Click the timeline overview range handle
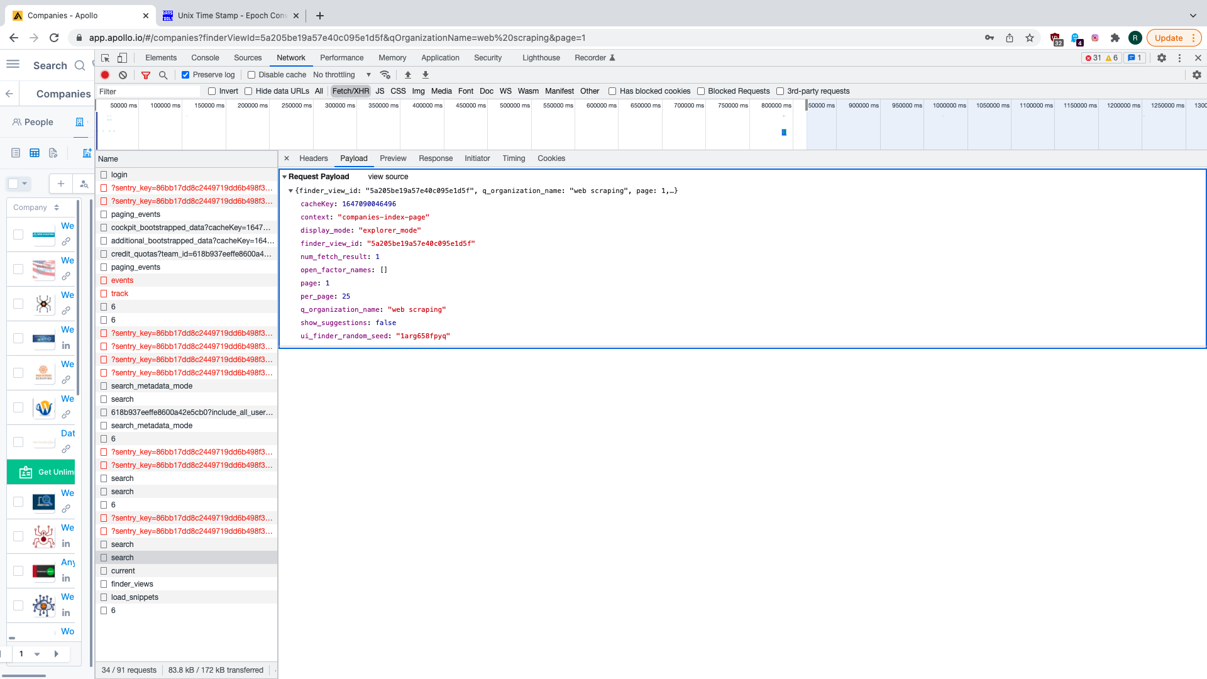The image size is (1207, 679). click(x=807, y=106)
